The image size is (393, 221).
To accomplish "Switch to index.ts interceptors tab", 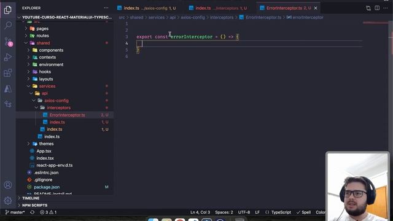I will pos(218,8).
